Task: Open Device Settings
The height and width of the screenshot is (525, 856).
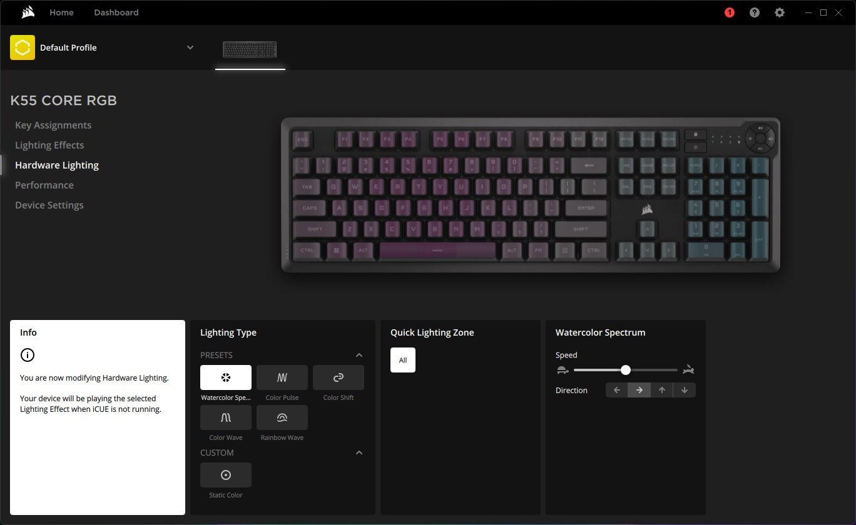Action: [49, 205]
